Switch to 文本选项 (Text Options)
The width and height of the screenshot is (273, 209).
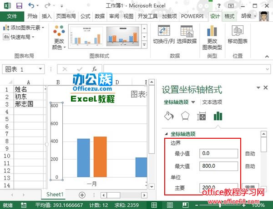pyautogui.click(x=212, y=102)
